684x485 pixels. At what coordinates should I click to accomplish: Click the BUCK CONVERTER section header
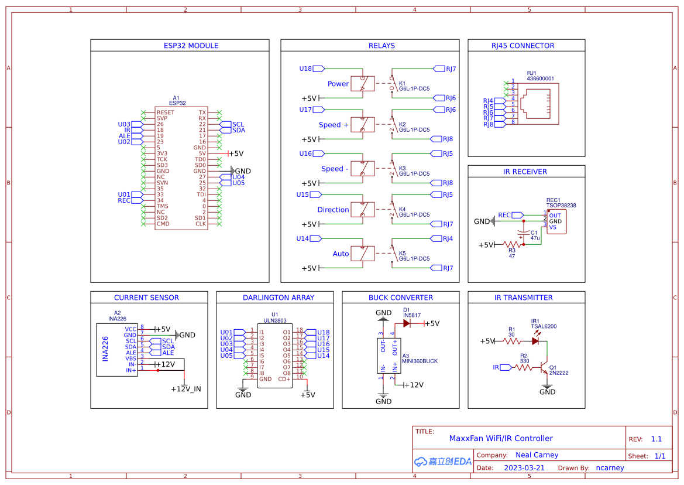pyautogui.click(x=401, y=298)
